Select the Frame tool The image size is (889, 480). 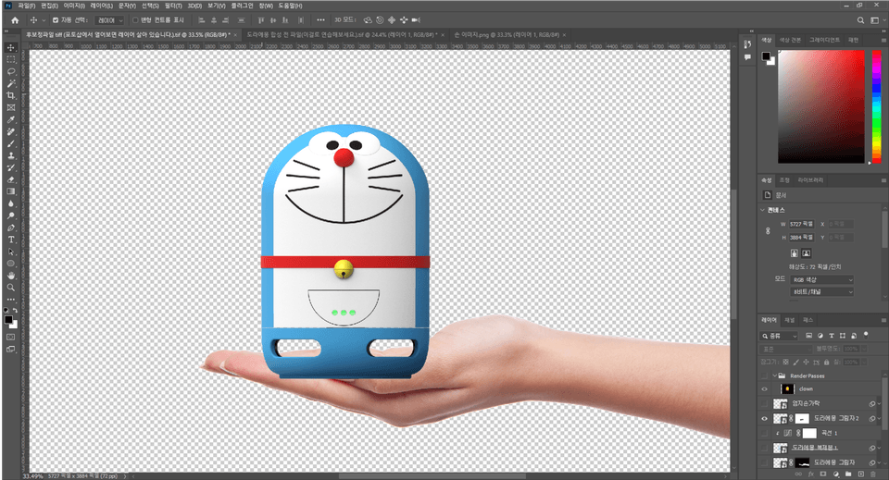coord(11,107)
